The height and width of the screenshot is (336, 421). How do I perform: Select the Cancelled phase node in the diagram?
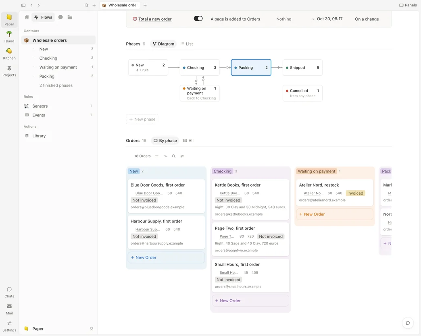click(x=302, y=93)
